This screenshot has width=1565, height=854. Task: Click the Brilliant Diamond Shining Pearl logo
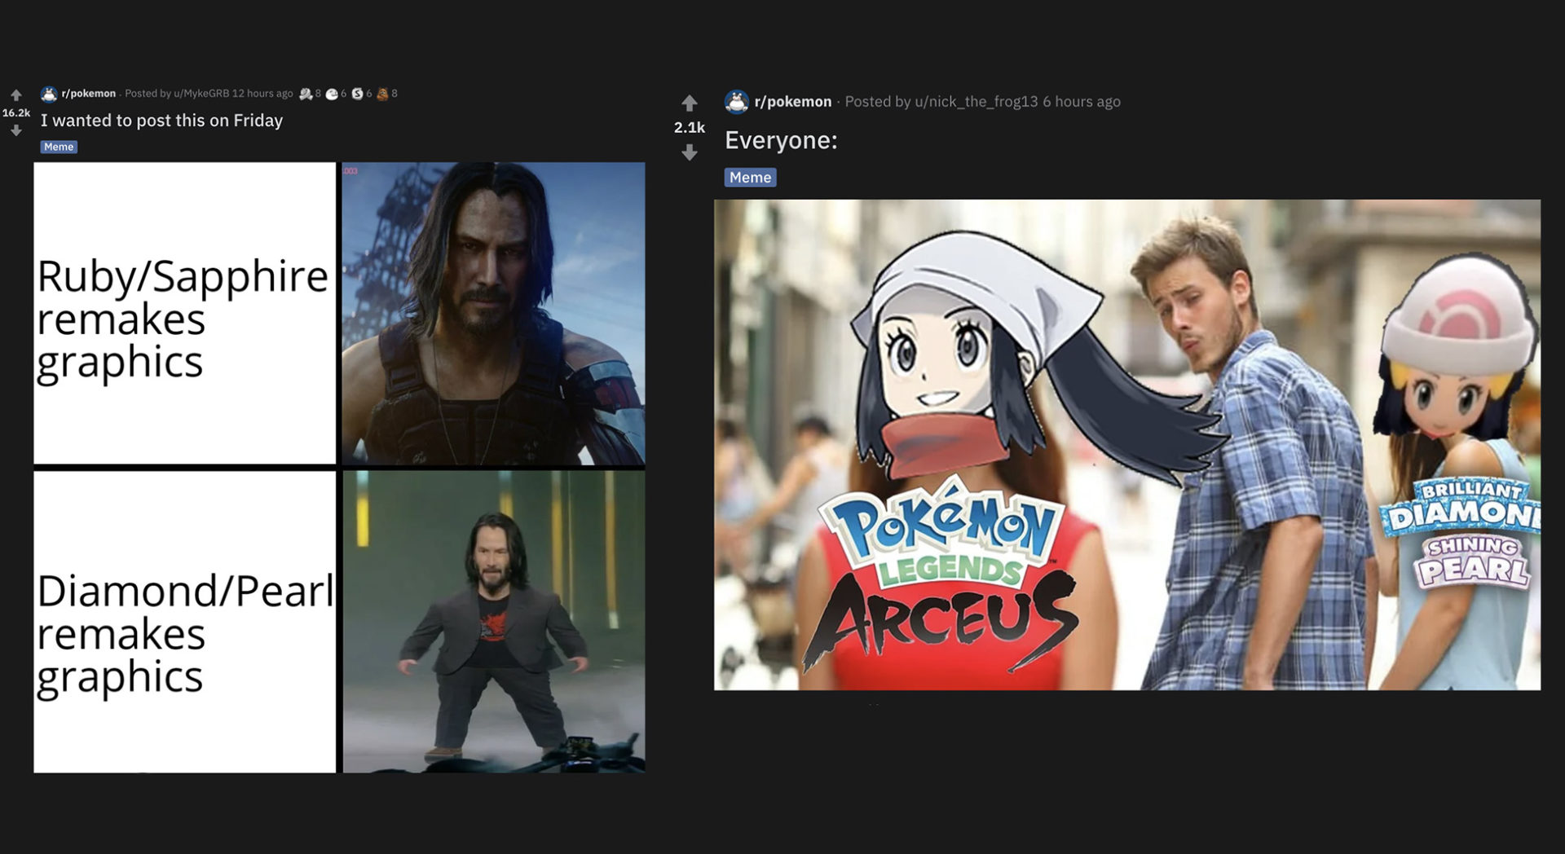[x=1461, y=535]
